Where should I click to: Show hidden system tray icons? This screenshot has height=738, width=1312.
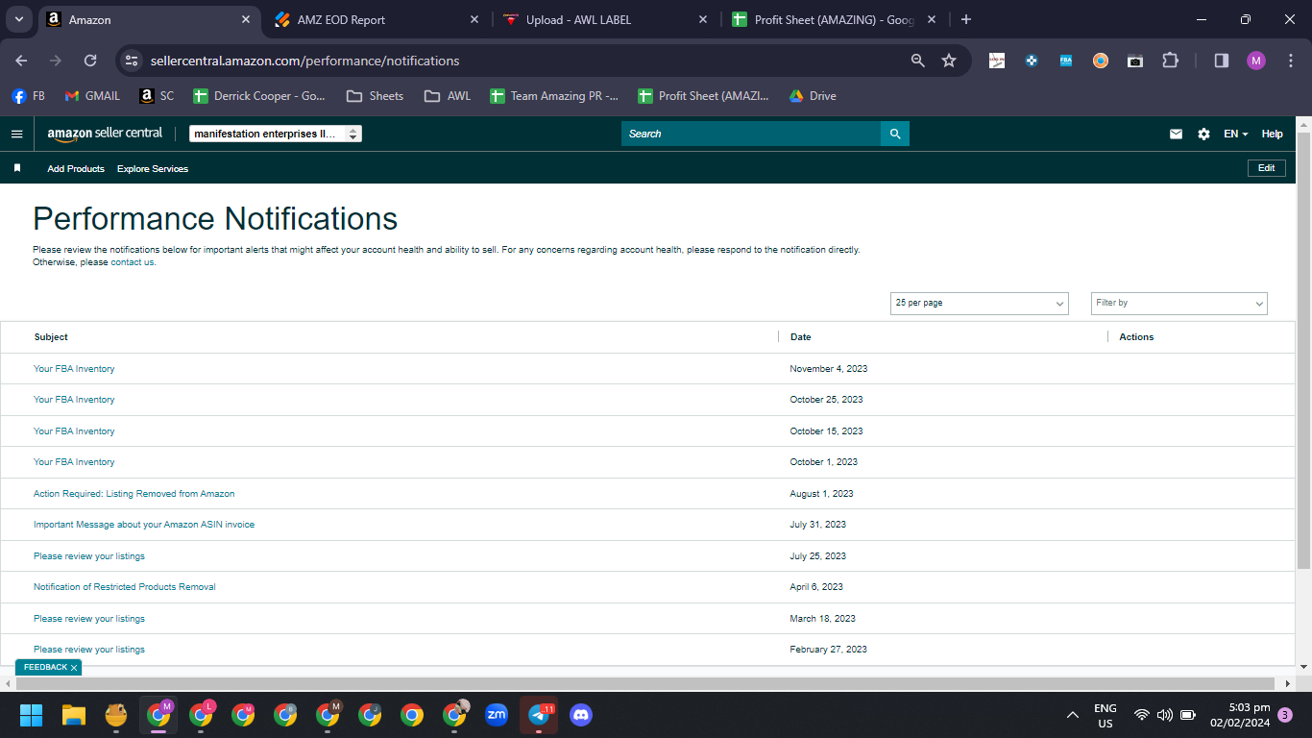pos(1073,715)
